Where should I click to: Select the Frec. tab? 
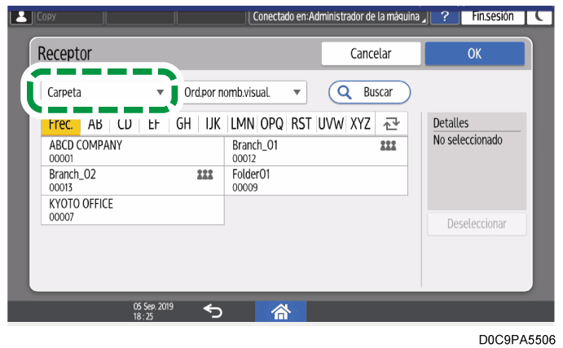click(61, 125)
